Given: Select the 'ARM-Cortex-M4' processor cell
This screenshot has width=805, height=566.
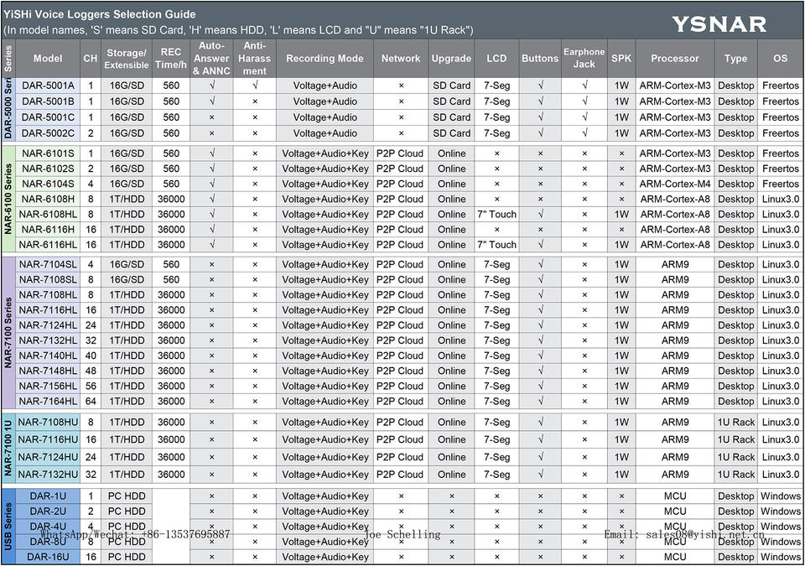Looking at the screenshot, I should [675, 184].
